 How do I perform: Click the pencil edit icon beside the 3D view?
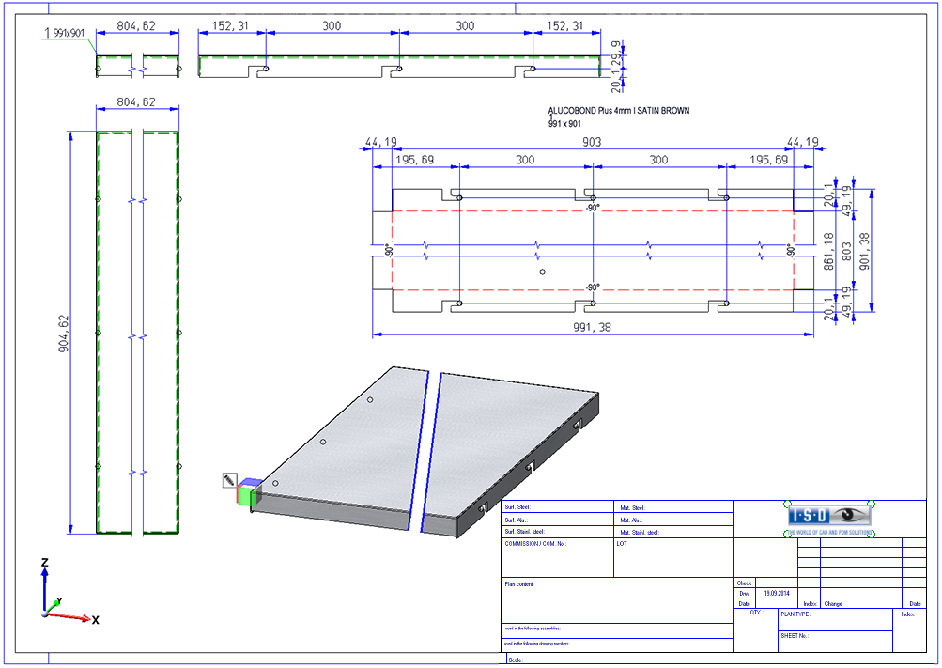pos(229,480)
